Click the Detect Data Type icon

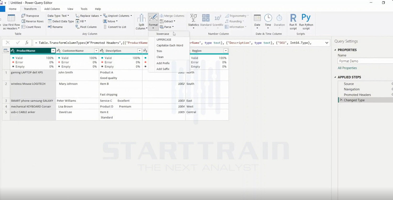[x=50, y=21]
